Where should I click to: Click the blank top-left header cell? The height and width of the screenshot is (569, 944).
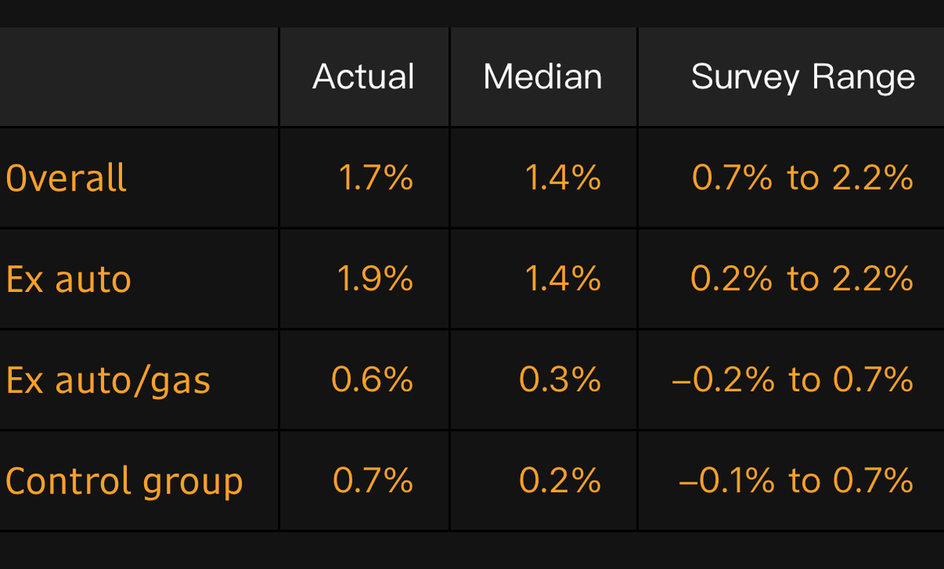139,77
